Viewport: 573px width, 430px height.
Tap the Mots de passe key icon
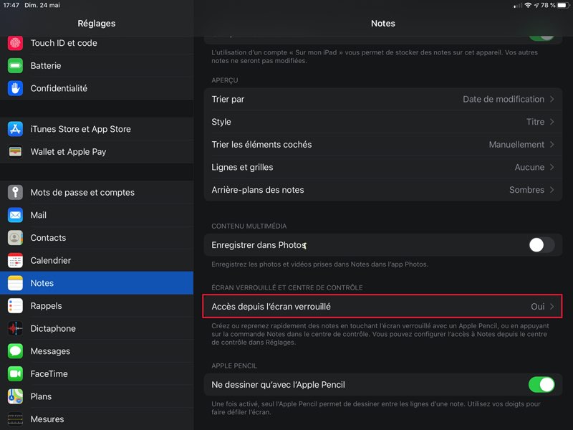pyautogui.click(x=16, y=193)
